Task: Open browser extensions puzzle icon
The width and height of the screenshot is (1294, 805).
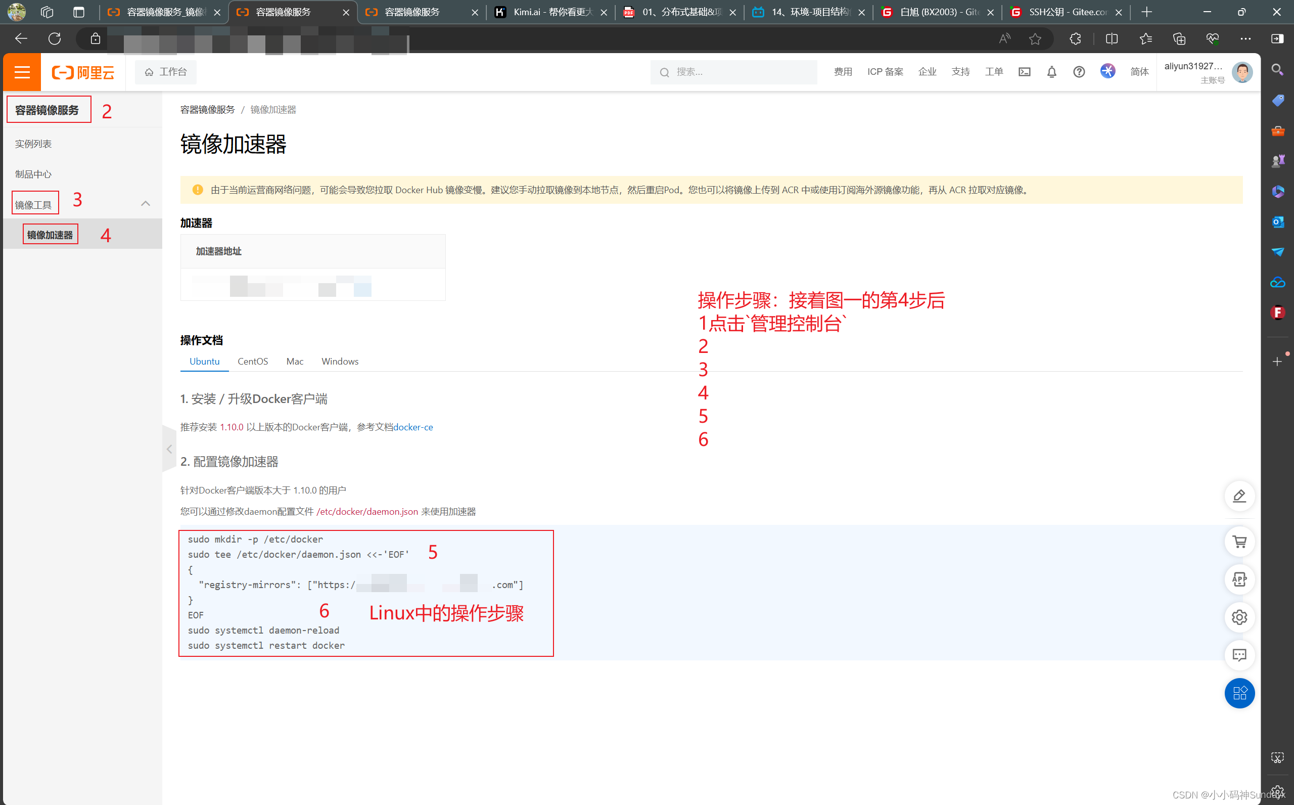Action: coord(1075,38)
